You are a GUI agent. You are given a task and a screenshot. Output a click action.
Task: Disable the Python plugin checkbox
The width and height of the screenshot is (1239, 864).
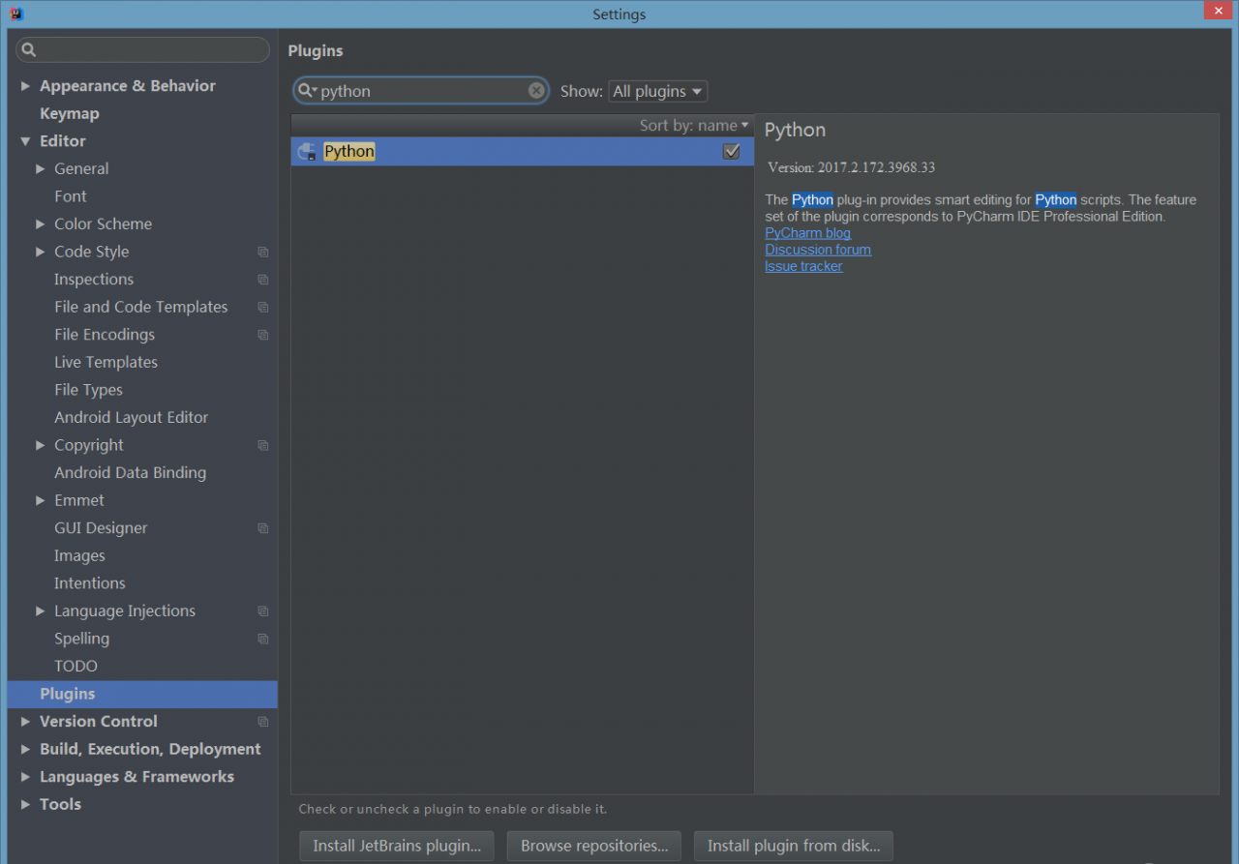[x=732, y=151]
